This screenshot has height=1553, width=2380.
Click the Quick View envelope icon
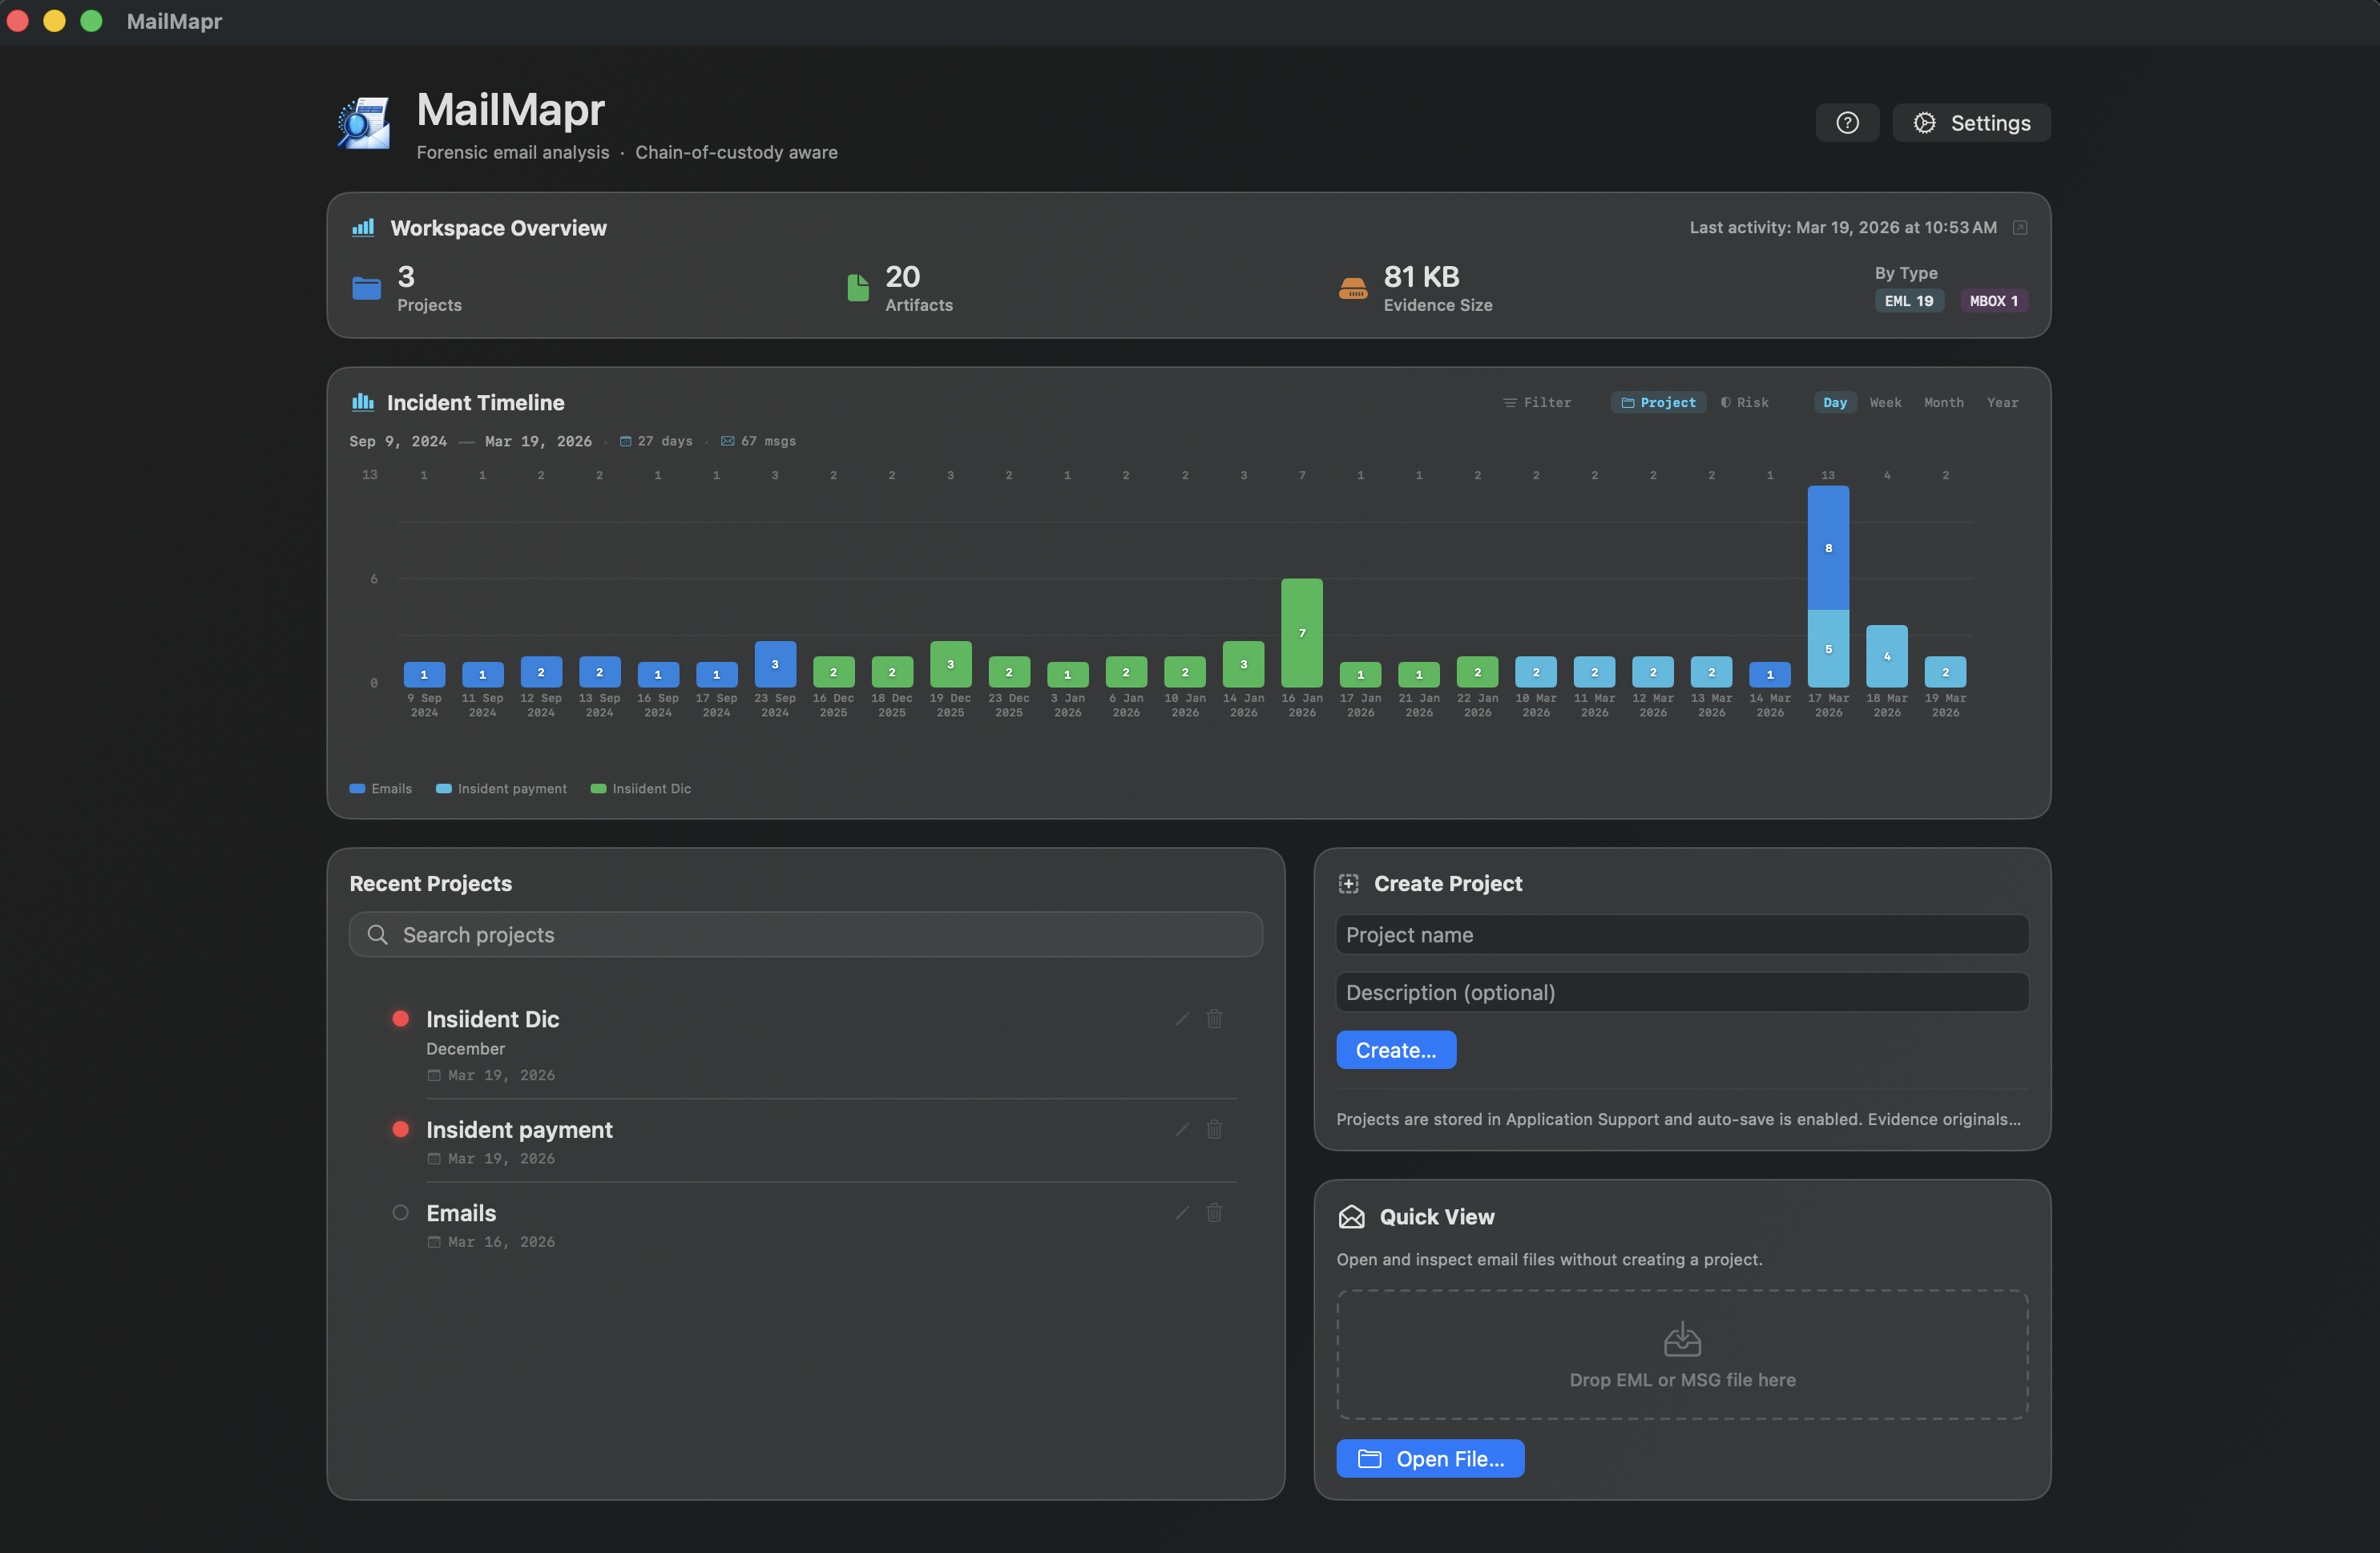coord(1351,1216)
